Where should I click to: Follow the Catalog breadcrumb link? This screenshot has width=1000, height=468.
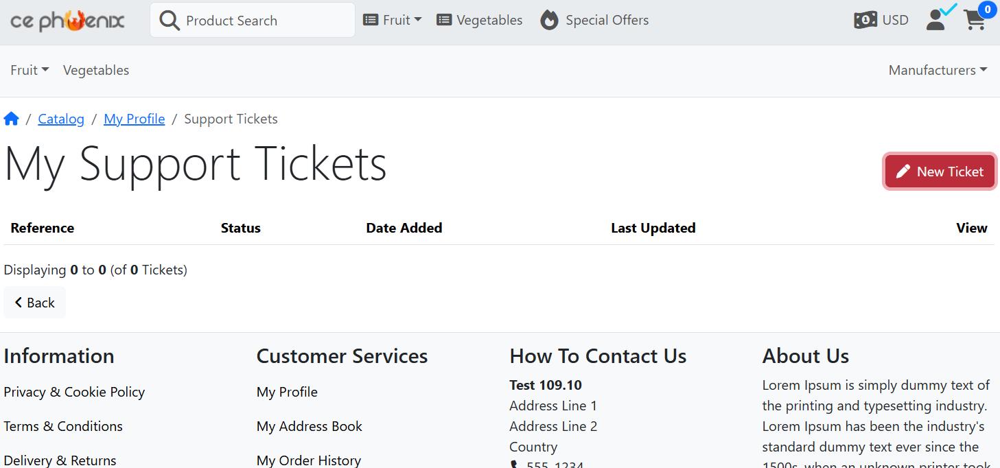point(61,119)
